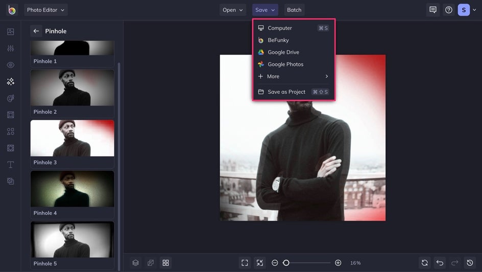Click the Pinhole panel title
The image size is (482, 272).
56,31
